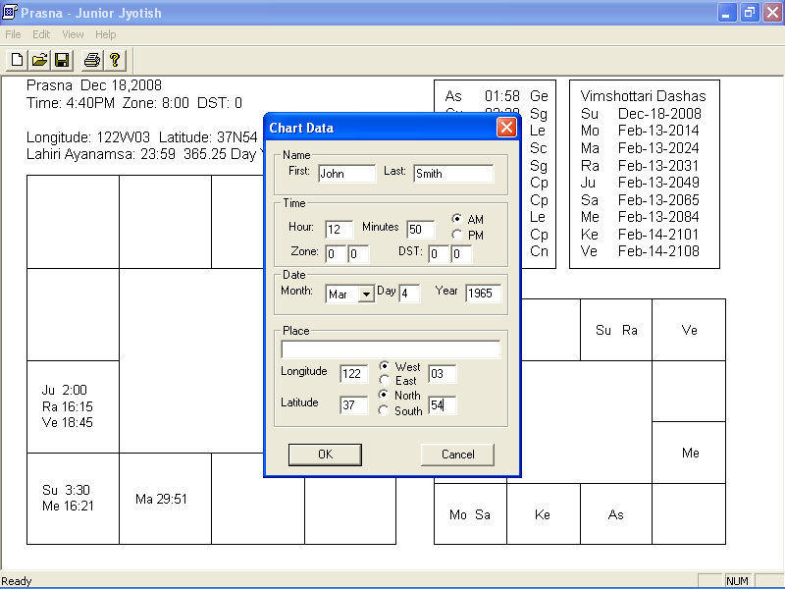
Task: Click the Cancel button
Action: click(x=457, y=455)
